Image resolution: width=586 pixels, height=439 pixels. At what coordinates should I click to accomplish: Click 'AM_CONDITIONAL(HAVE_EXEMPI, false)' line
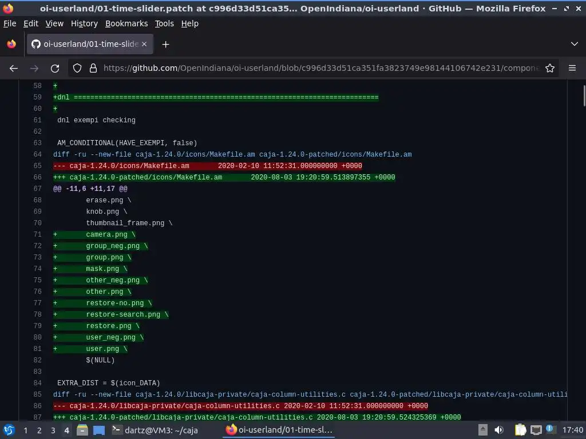click(x=127, y=143)
